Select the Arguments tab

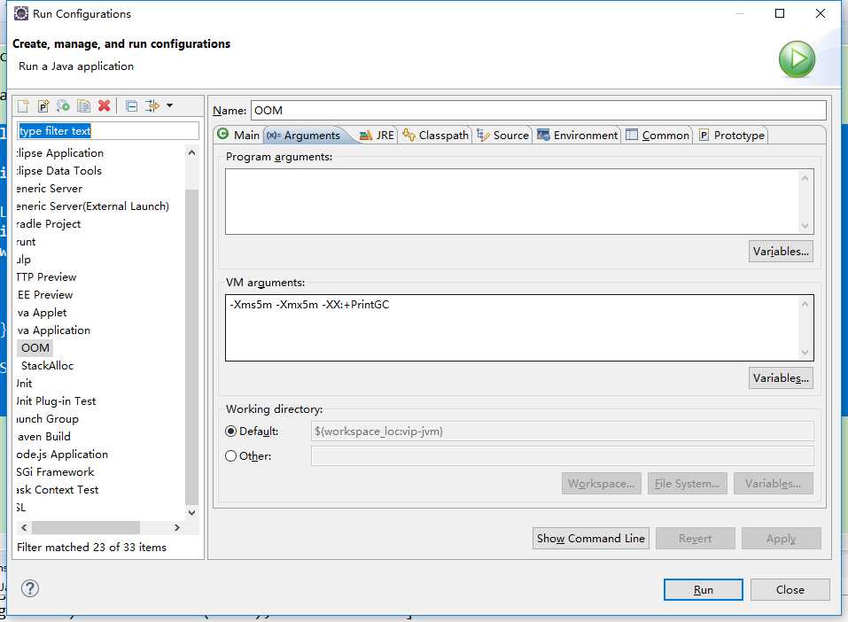[304, 136]
